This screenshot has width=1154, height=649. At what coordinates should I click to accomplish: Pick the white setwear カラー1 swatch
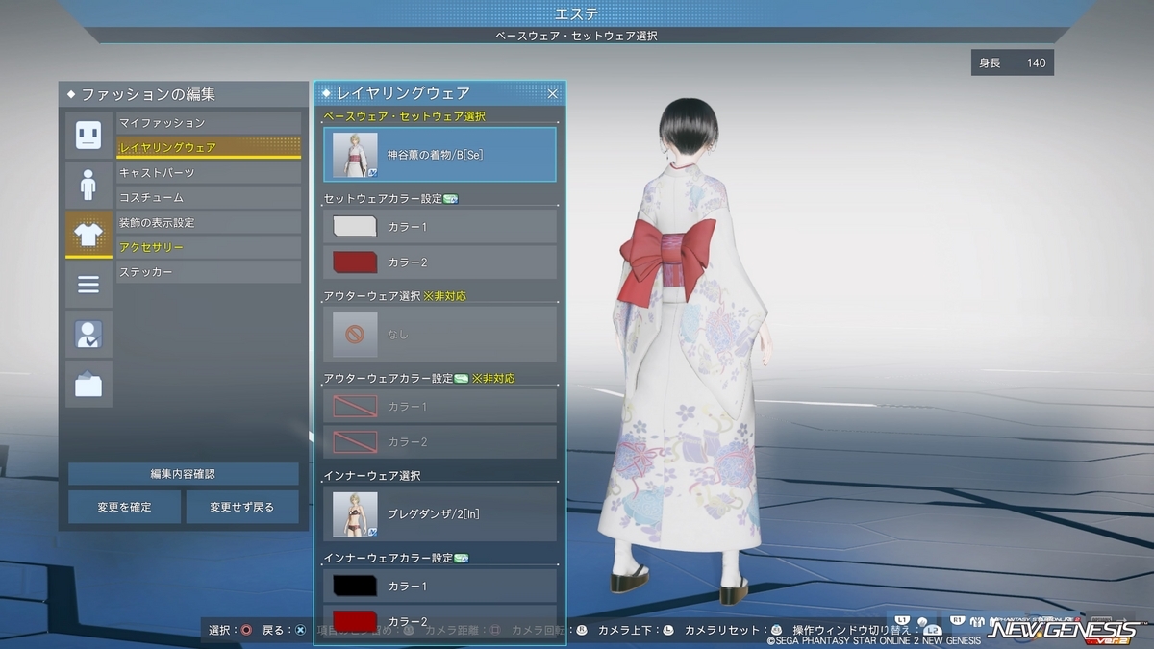coord(354,227)
